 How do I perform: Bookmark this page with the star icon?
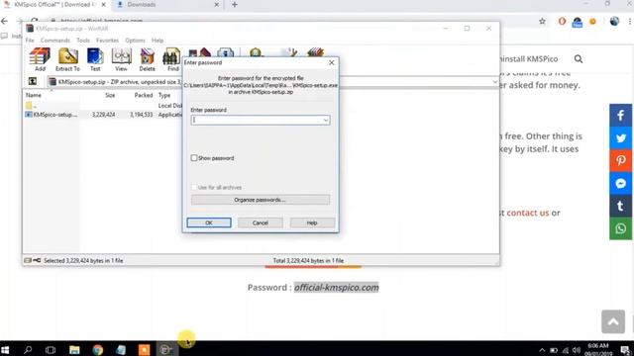(x=542, y=21)
